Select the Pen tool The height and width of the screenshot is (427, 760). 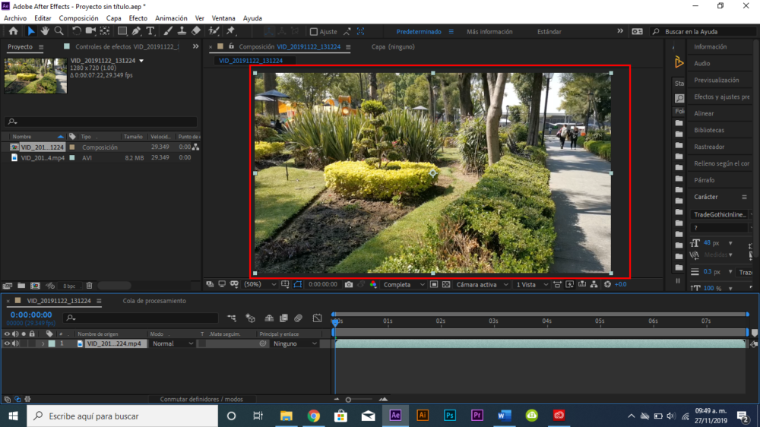click(x=136, y=31)
